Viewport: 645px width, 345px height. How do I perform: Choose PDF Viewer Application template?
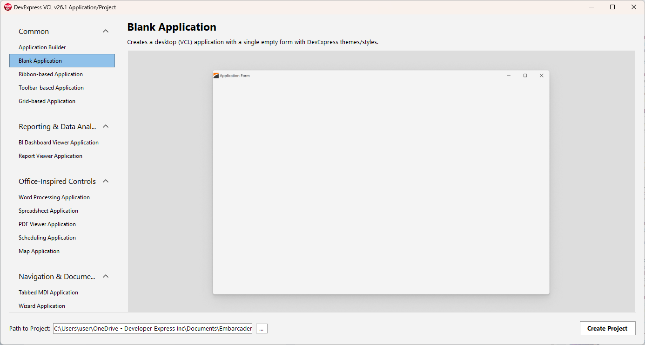point(62,224)
